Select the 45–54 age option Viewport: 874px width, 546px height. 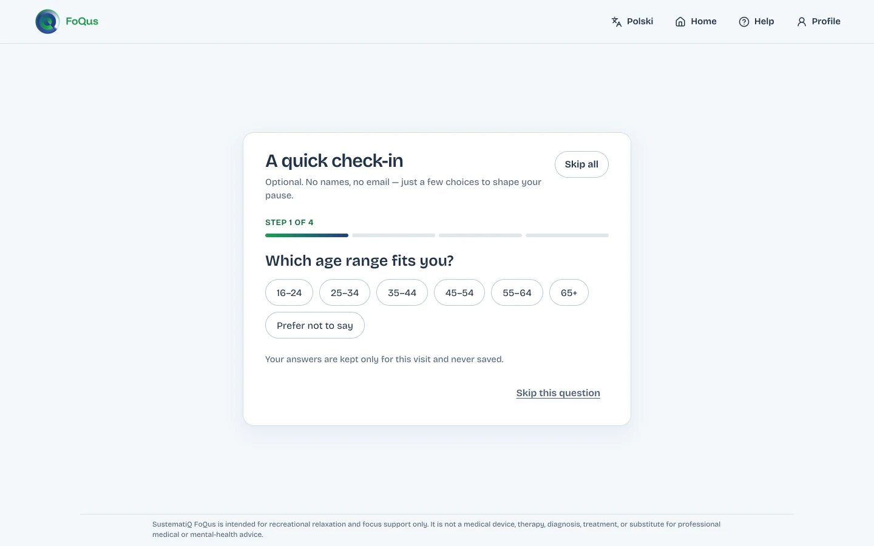coord(459,292)
